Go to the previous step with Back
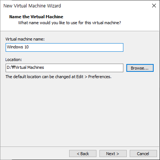This screenshot has width=160, height=160. click(x=83, y=154)
